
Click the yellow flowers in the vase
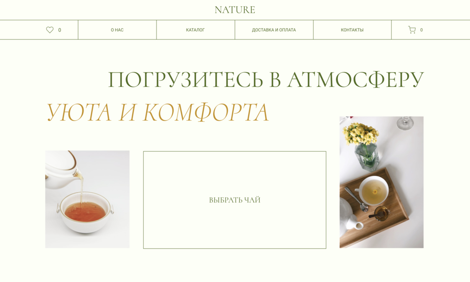click(x=360, y=133)
